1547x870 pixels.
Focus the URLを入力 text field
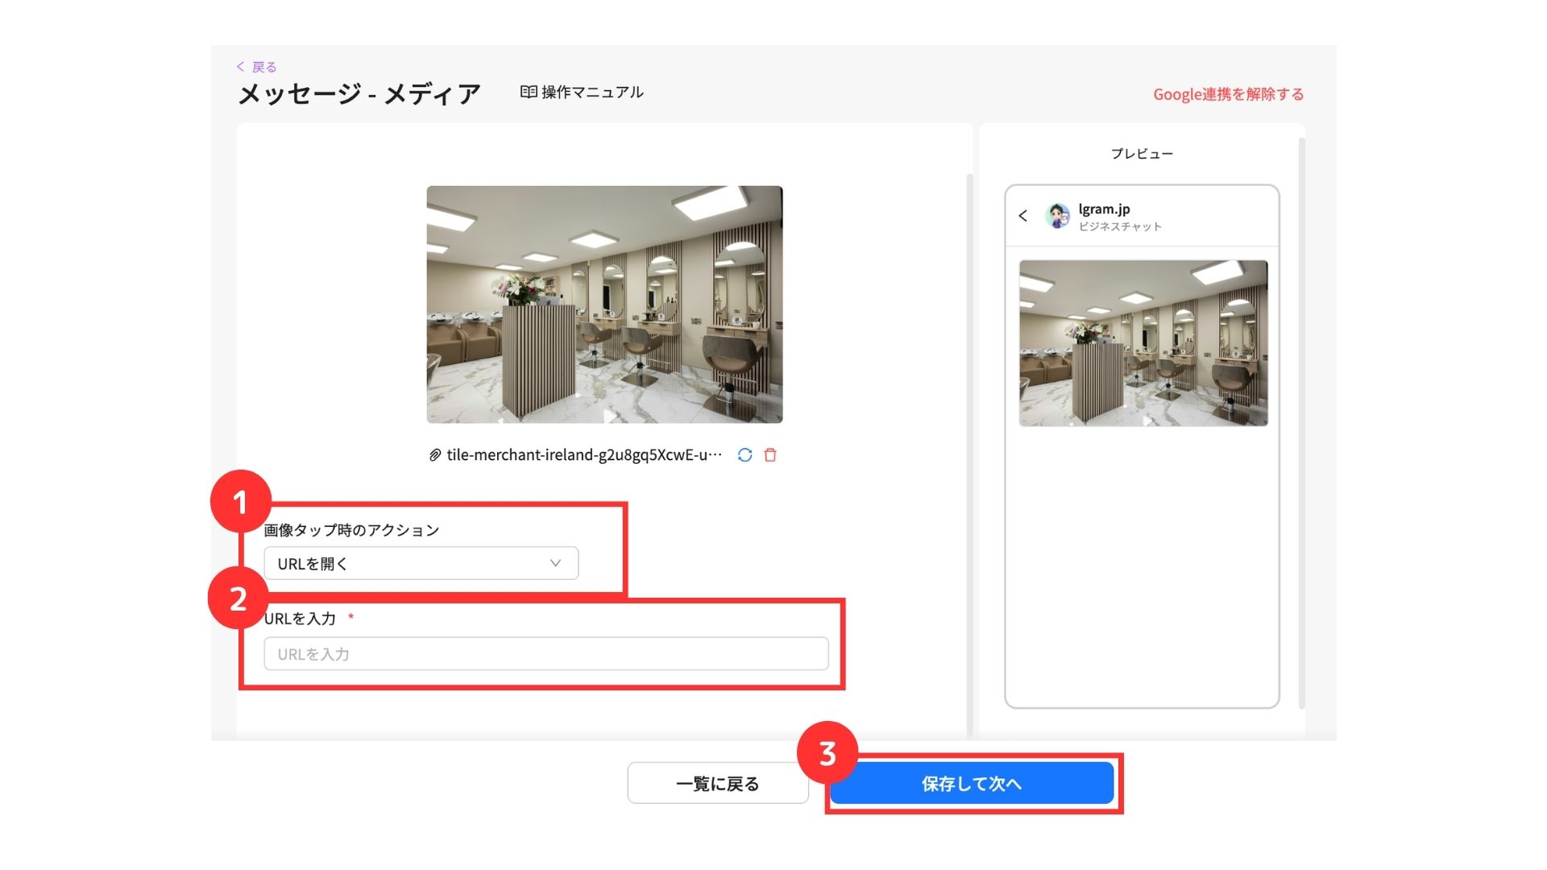tap(545, 653)
